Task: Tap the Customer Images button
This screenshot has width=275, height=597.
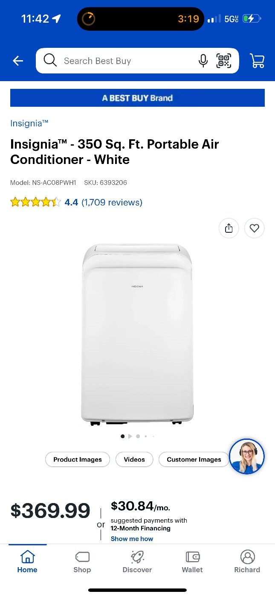Action: click(x=194, y=459)
